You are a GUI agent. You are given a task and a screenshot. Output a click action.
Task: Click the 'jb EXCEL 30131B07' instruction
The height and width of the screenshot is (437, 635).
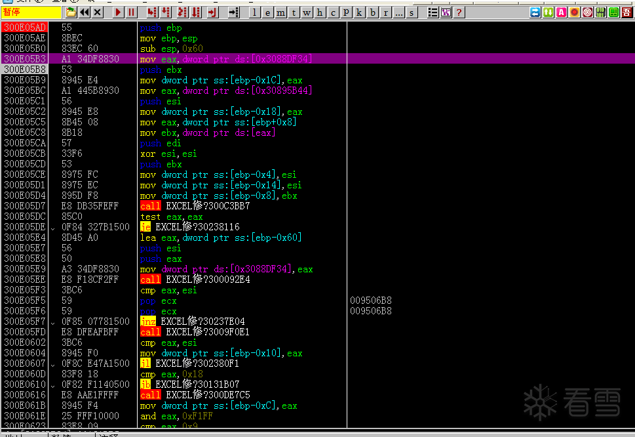click(189, 385)
